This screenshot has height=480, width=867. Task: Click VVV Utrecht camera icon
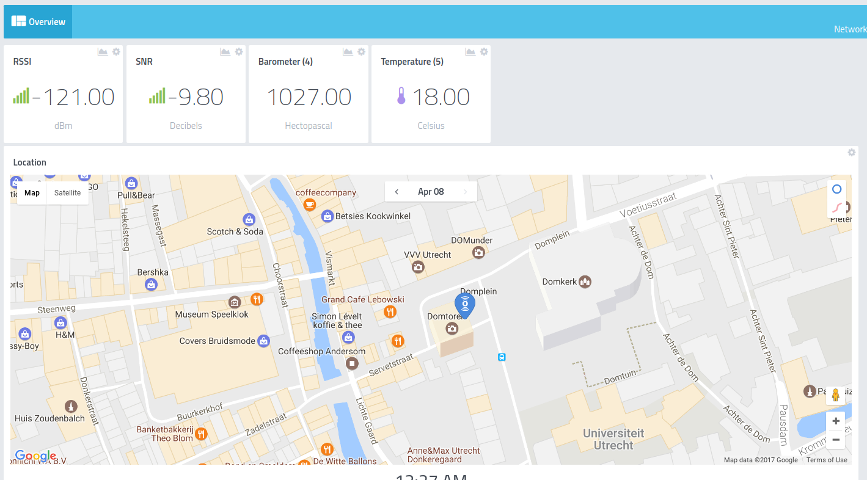[418, 267]
